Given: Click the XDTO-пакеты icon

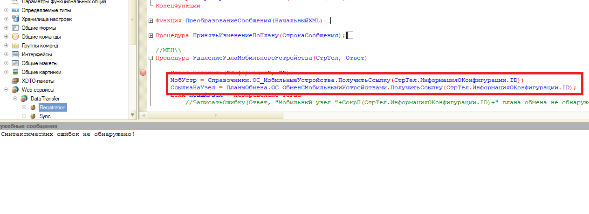Looking at the screenshot, I should point(15,81).
